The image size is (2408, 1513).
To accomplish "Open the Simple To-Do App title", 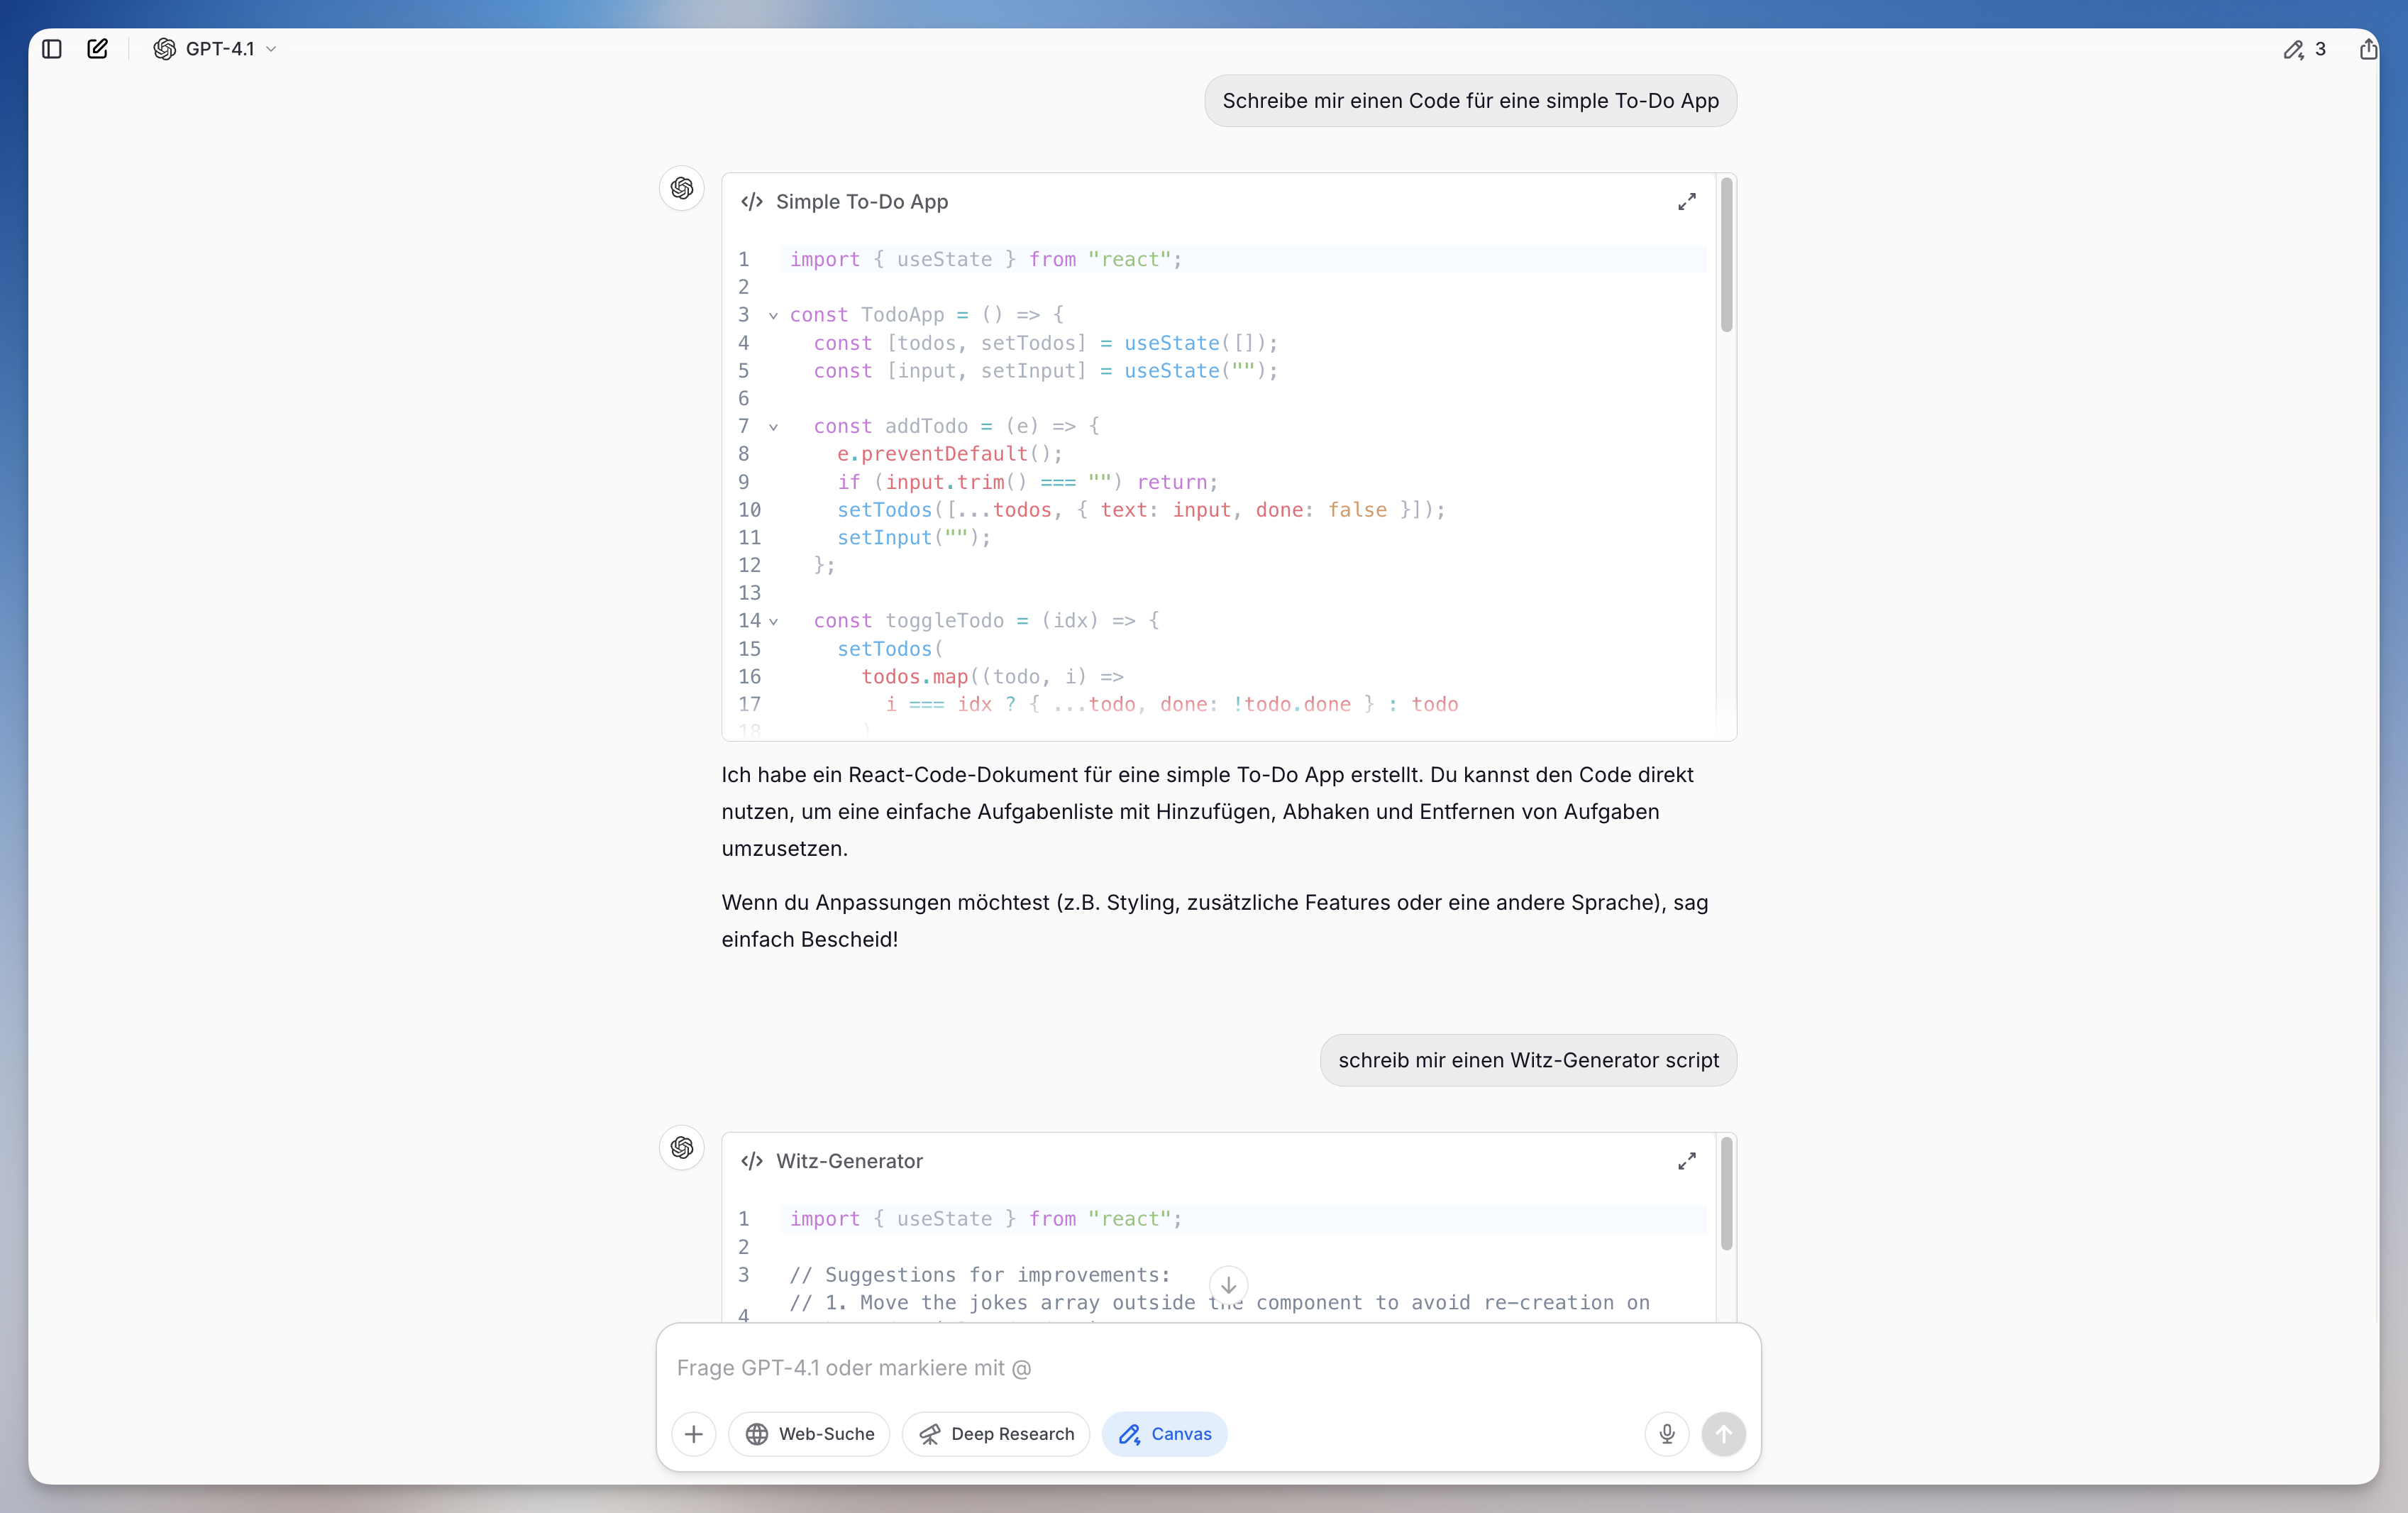I will tap(861, 202).
